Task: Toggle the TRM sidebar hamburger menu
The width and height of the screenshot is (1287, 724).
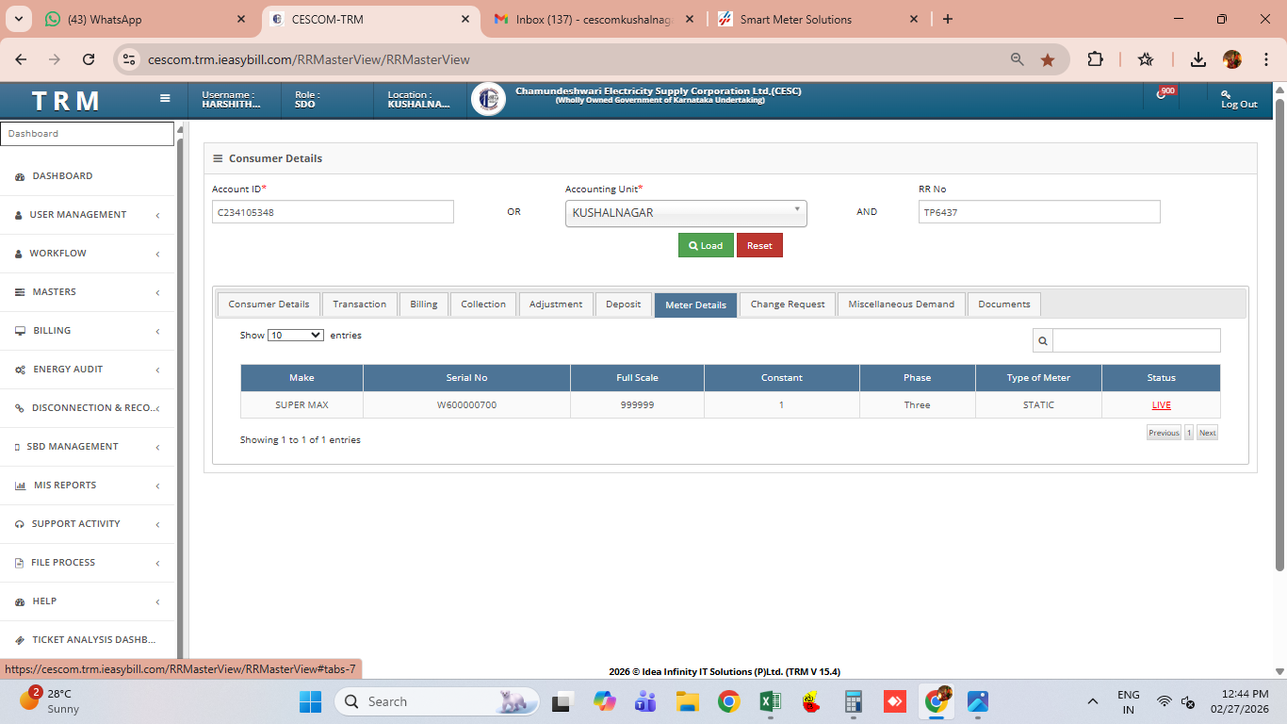Action: [165, 98]
